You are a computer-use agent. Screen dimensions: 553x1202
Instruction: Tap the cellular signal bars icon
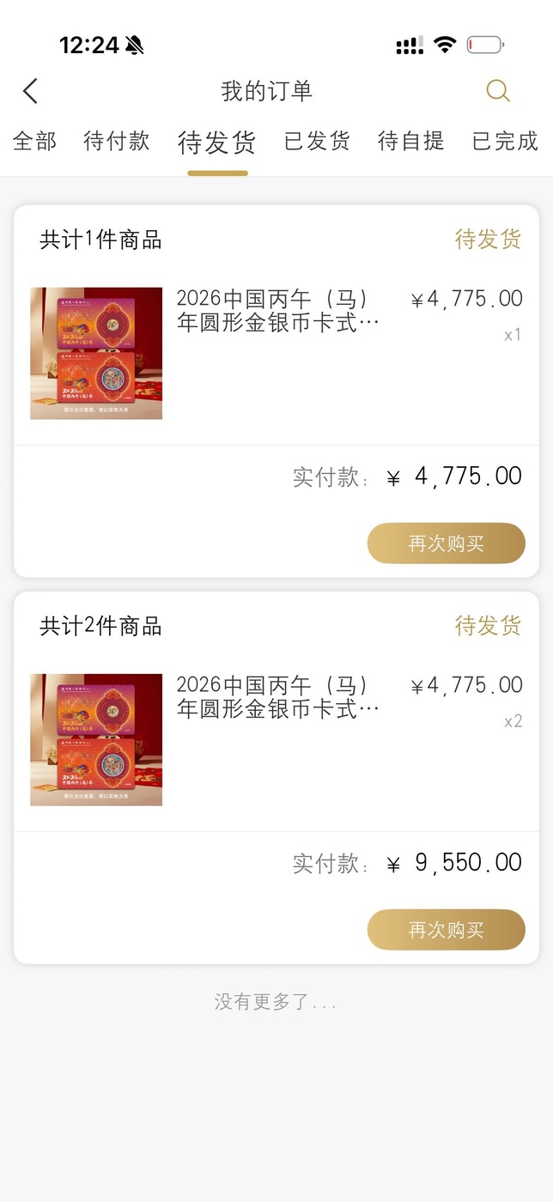[410, 46]
